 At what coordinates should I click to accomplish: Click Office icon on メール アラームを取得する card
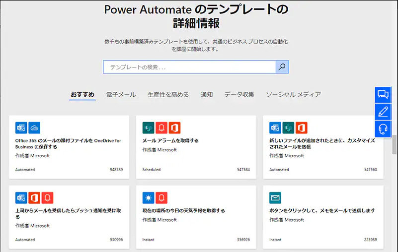point(174,128)
